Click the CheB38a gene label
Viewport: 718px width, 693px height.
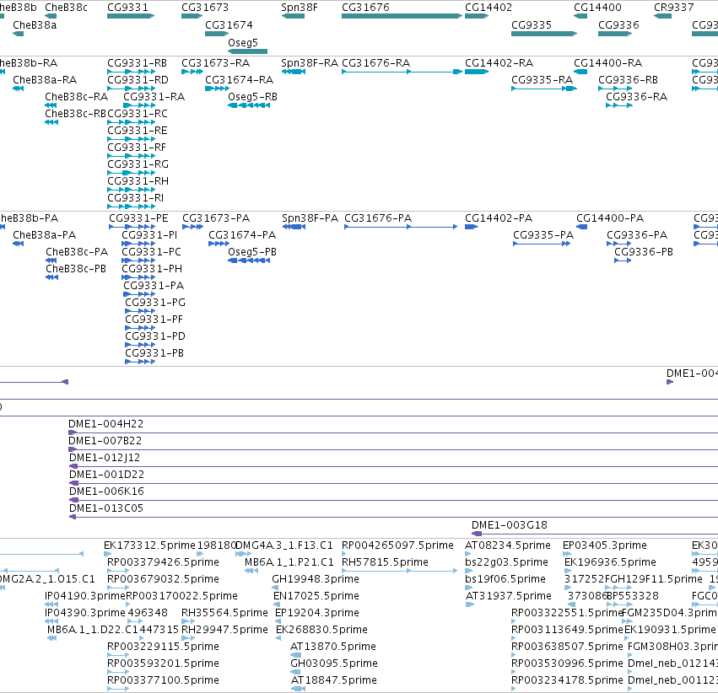click(35, 24)
